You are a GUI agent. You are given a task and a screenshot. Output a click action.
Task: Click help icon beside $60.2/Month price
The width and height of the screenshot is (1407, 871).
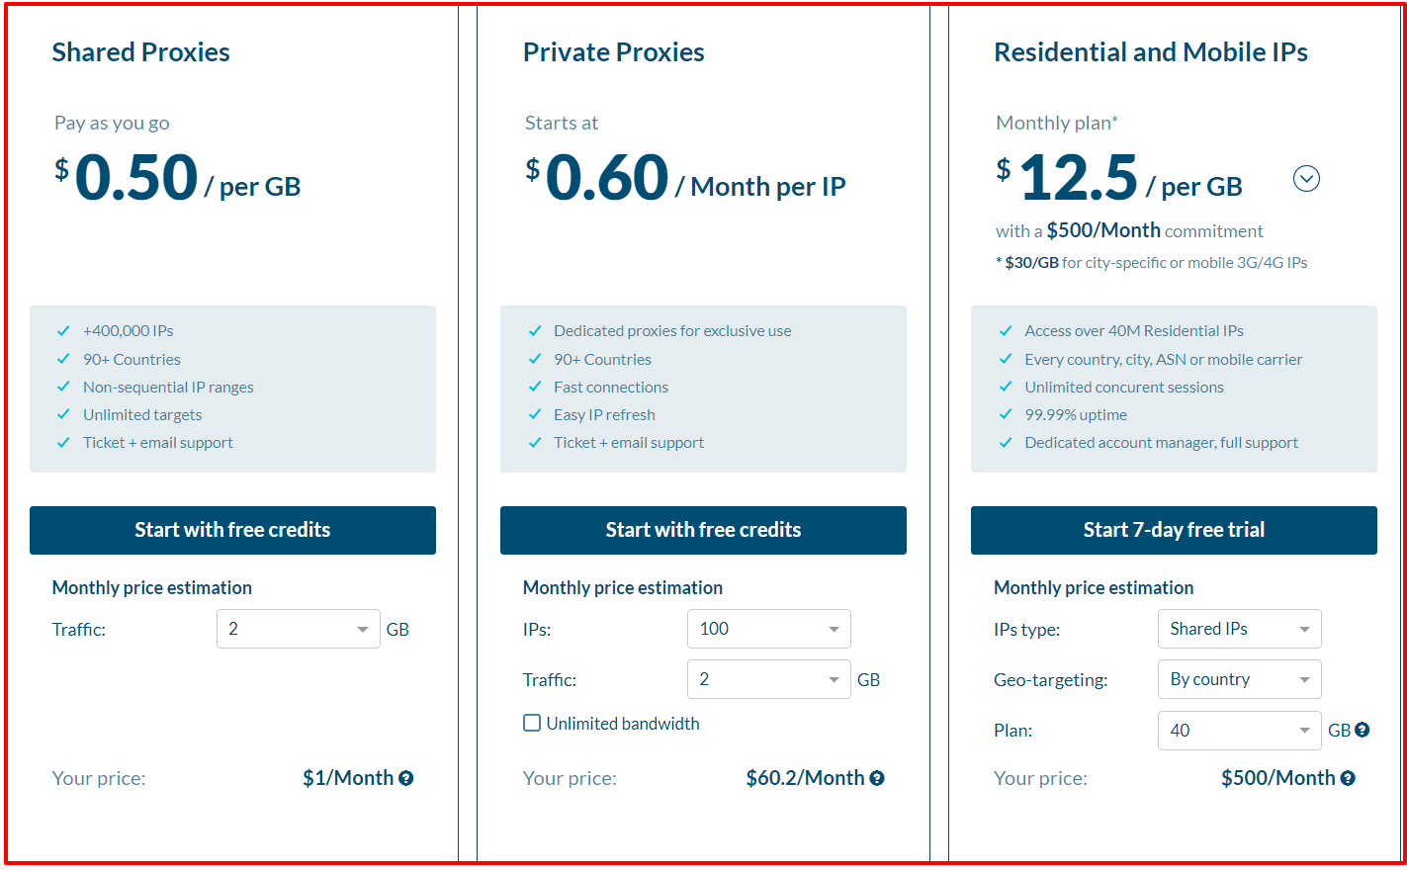(876, 778)
